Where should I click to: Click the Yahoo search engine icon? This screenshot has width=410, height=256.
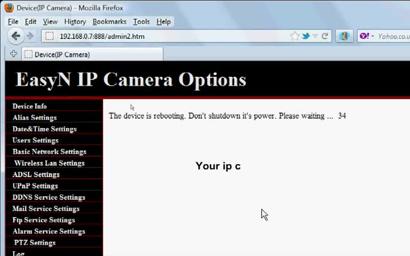click(x=364, y=36)
